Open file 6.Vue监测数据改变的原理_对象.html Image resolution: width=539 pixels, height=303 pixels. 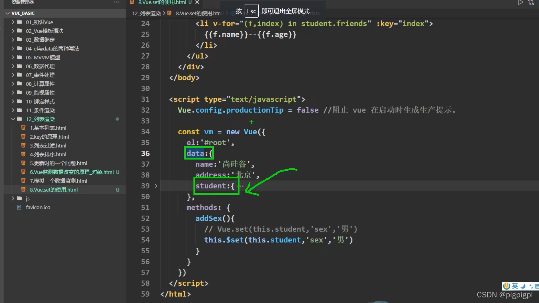pos(72,172)
